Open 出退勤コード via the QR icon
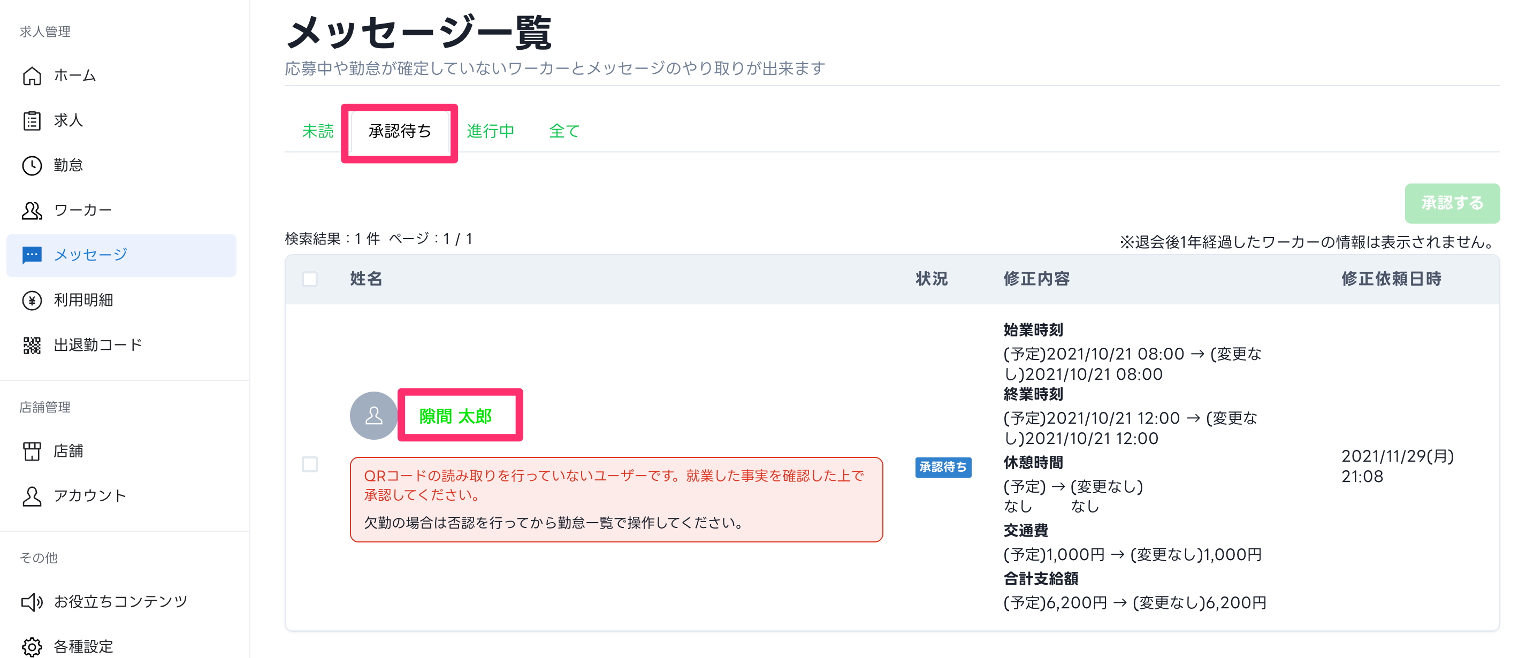The height and width of the screenshot is (658, 1526). pyautogui.click(x=33, y=345)
